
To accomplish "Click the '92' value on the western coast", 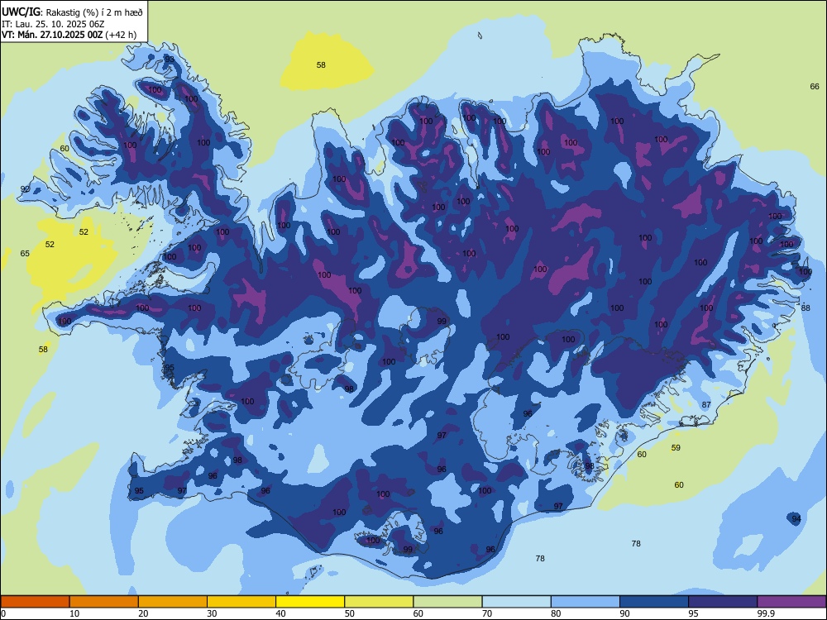I will [x=25, y=188].
